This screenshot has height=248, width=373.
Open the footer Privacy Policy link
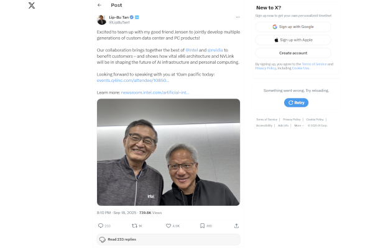tap(292, 119)
